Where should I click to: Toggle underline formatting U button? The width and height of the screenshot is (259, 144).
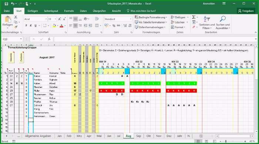pos(36,25)
